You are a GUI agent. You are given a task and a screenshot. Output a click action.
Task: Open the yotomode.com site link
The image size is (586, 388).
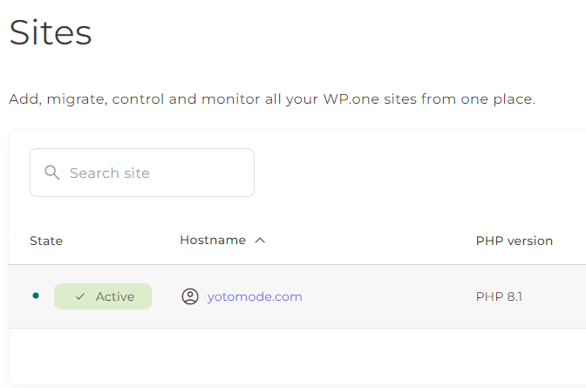[255, 296]
